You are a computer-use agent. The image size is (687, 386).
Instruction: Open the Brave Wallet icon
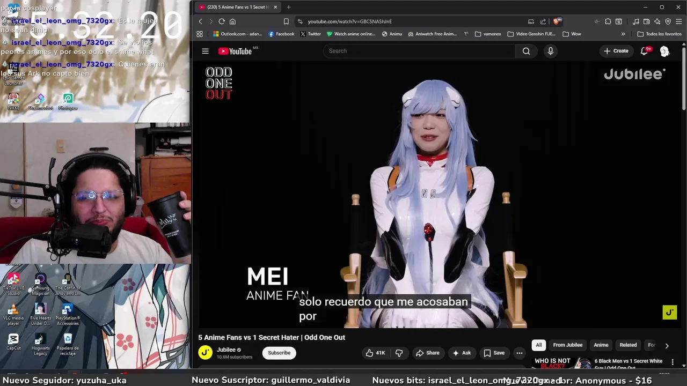(x=647, y=21)
